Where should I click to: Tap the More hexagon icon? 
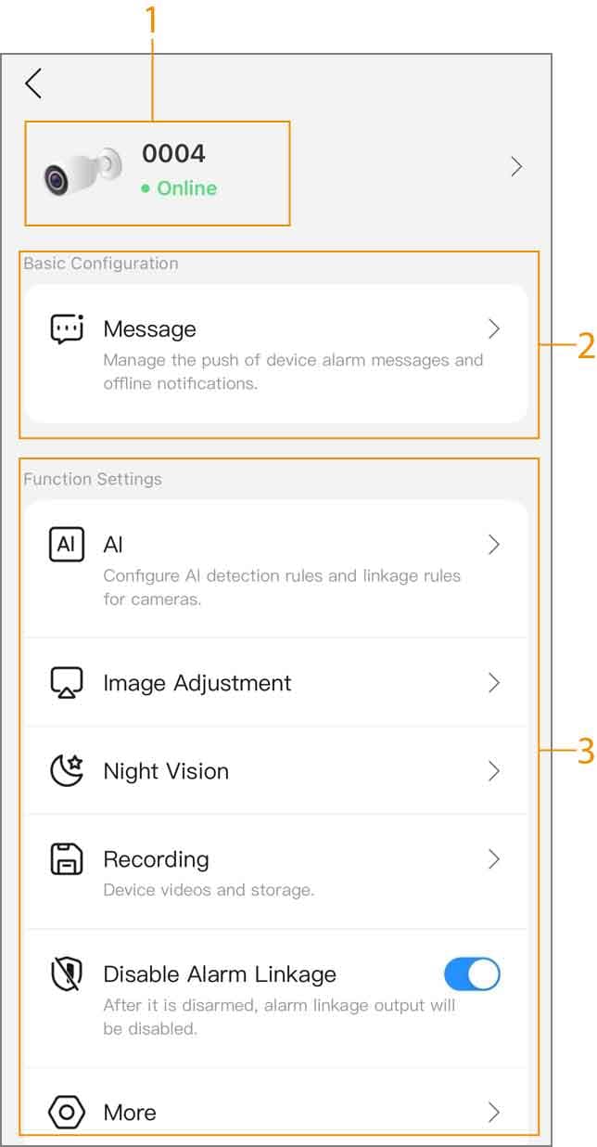[x=66, y=1113]
